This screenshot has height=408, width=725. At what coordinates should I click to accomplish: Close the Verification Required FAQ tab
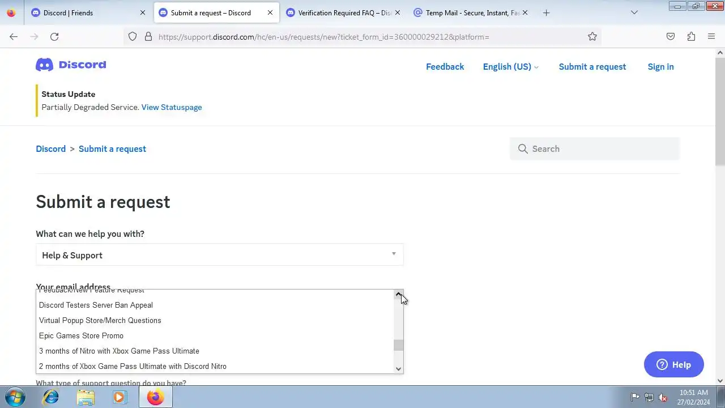397,12
